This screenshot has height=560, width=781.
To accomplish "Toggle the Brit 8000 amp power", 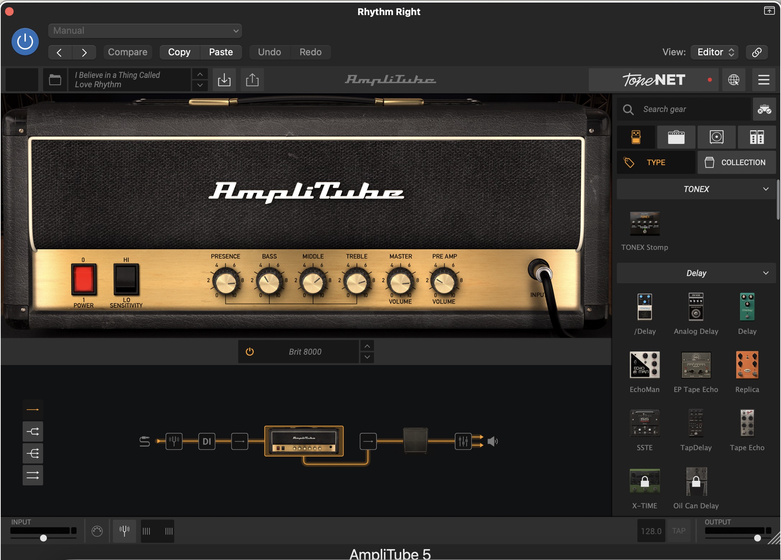I will click(250, 352).
